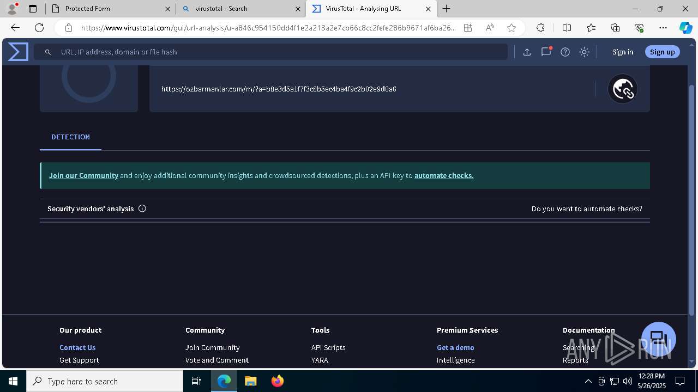The height and width of the screenshot is (392, 698).
Task: Open Settings and more ellipsis menu
Action: coord(663,28)
